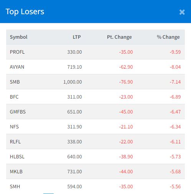Close the Top Losers dialog

[x=182, y=12]
